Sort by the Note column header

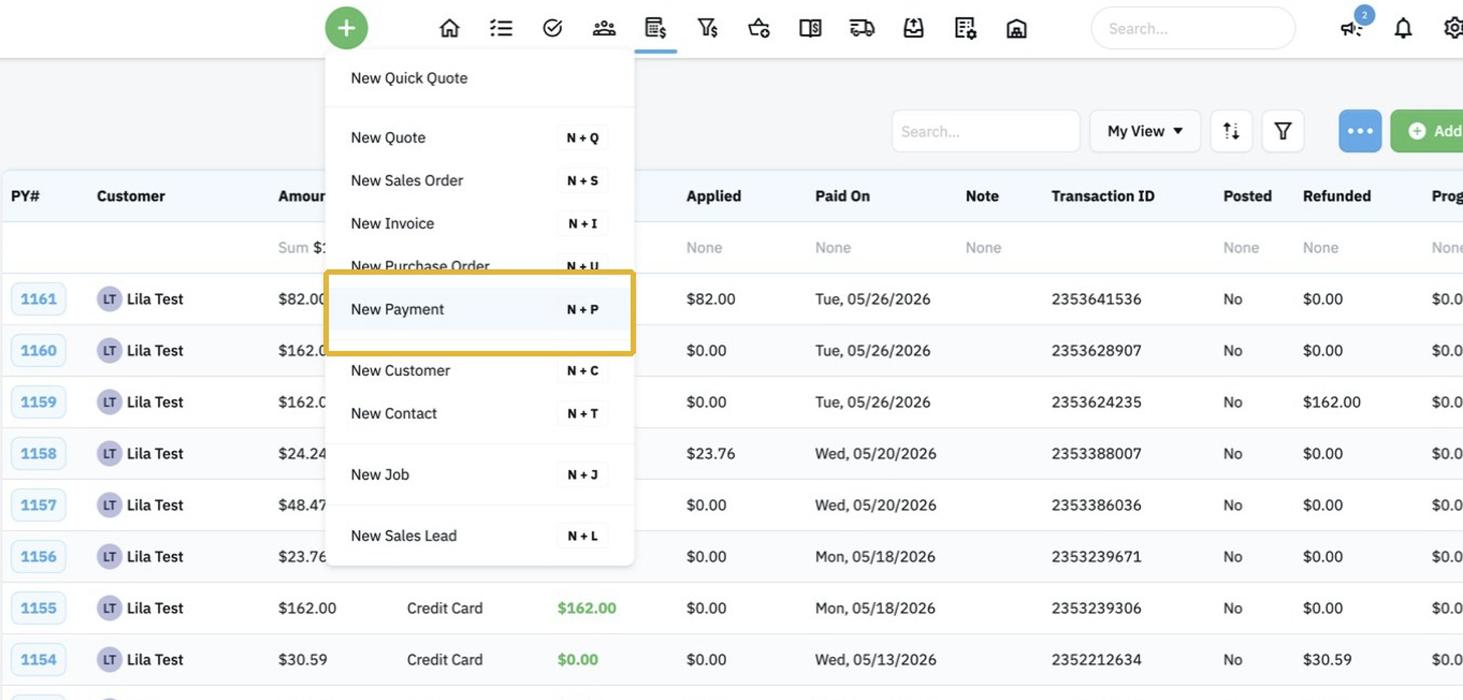[x=982, y=196]
